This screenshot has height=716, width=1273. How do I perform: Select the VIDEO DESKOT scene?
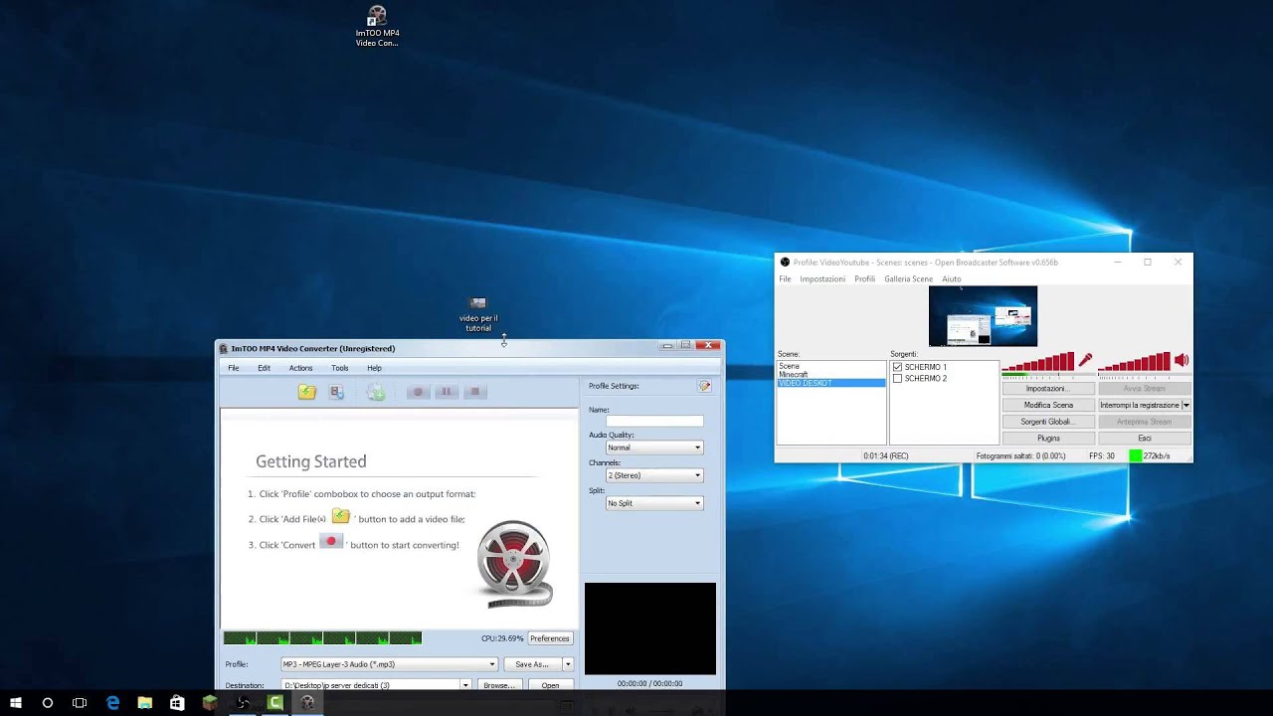coord(831,383)
